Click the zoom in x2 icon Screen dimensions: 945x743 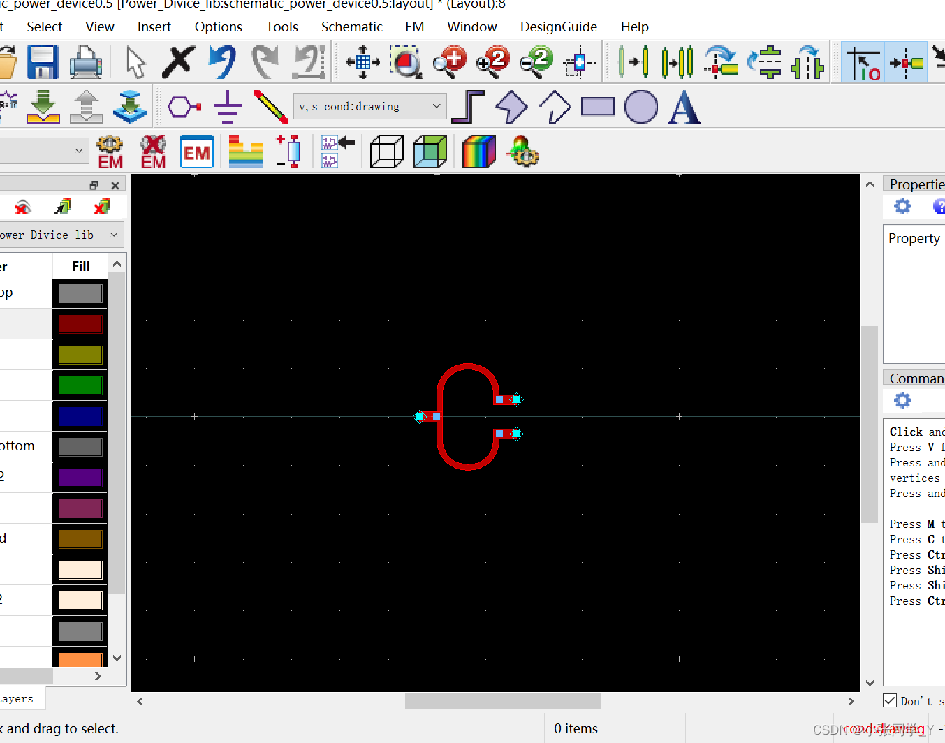pos(493,62)
